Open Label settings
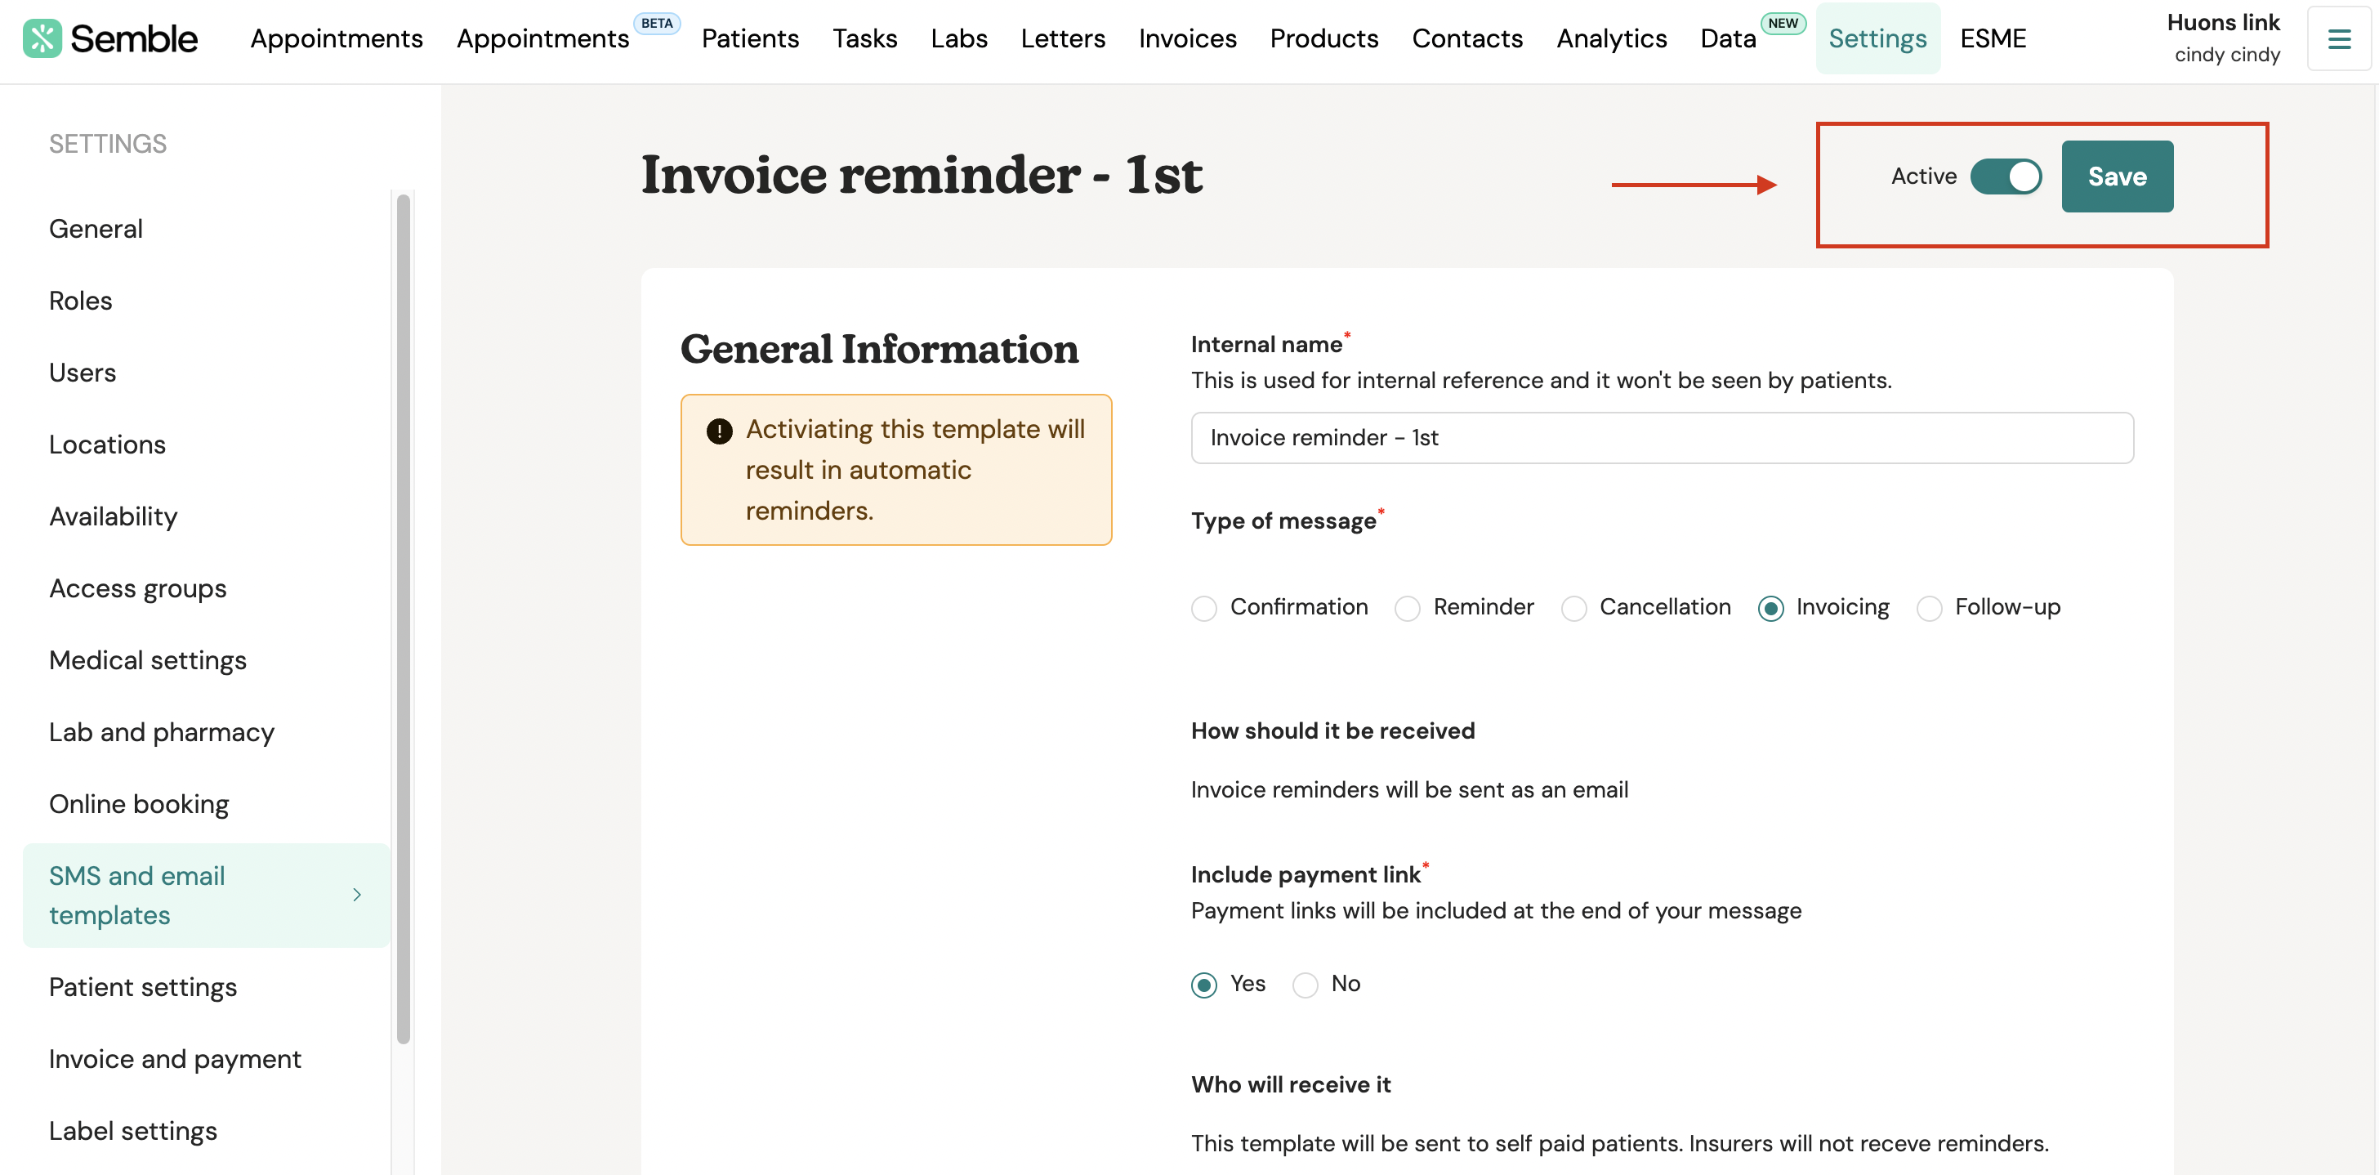 133,1132
